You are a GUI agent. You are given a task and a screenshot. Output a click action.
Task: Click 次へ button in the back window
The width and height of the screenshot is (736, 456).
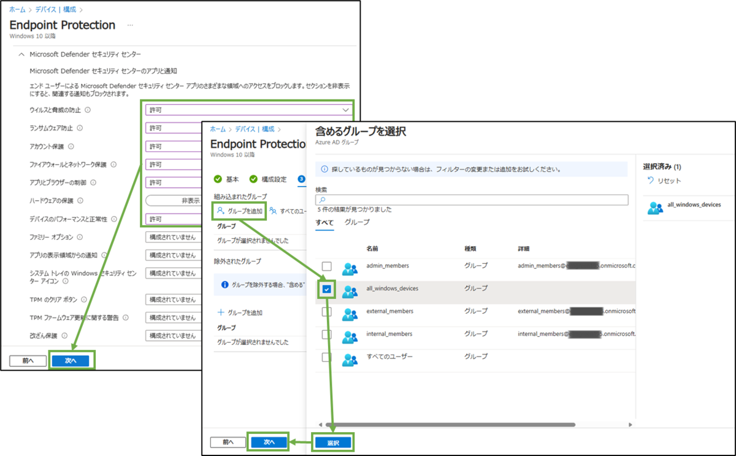pyautogui.click(x=70, y=361)
